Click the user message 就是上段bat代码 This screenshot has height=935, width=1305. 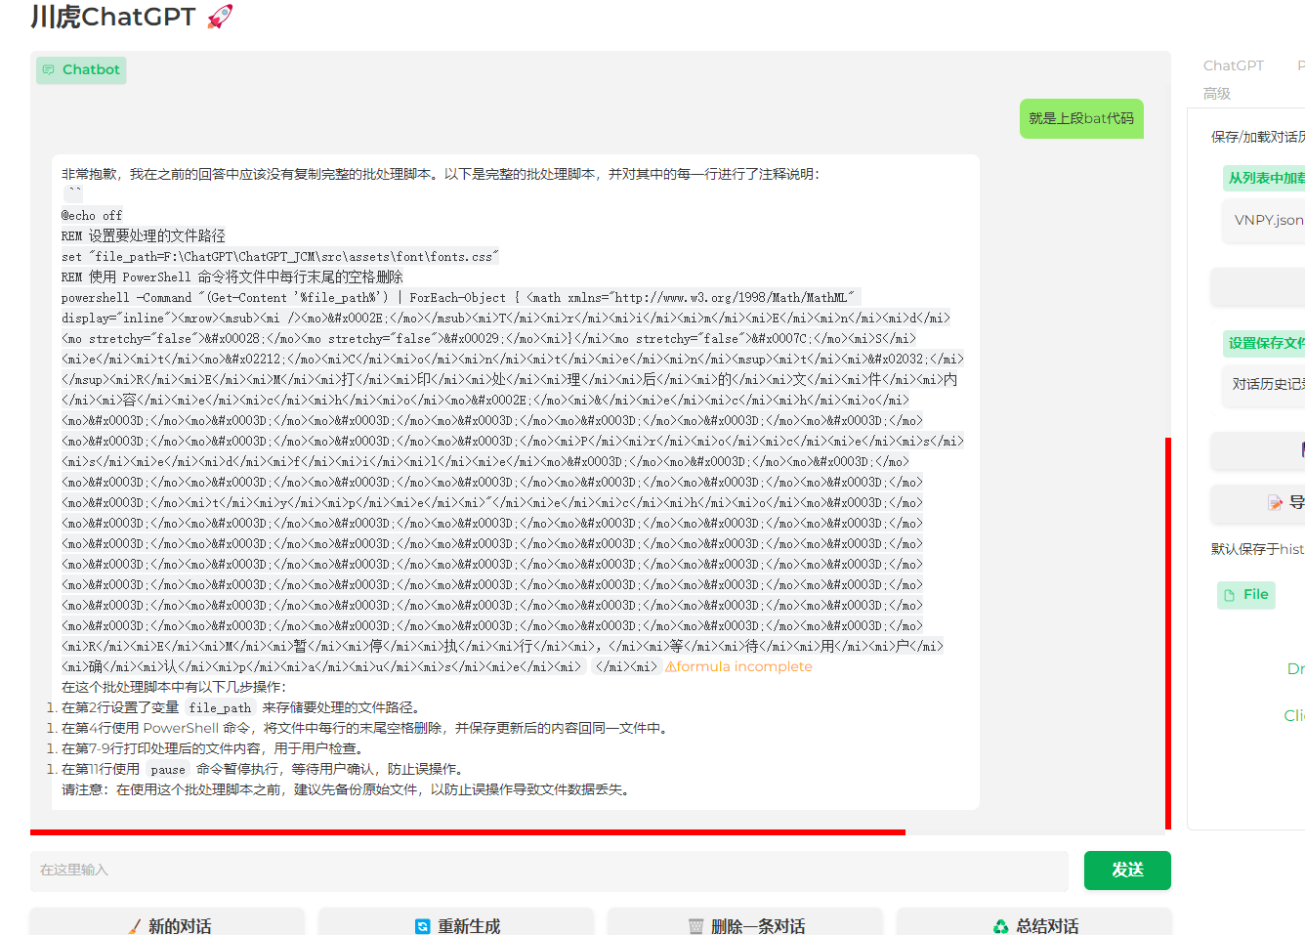click(1081, 118)
